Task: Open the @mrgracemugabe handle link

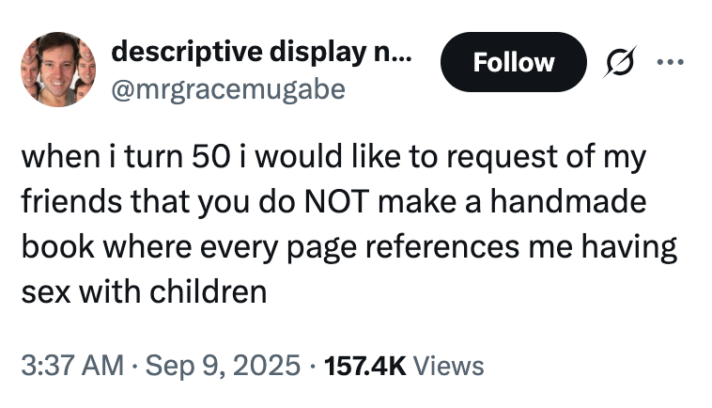Action: pyautogui.click(x=228, y=88)
